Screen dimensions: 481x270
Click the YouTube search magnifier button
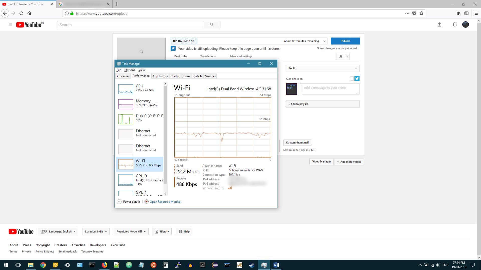pos(212,25)
